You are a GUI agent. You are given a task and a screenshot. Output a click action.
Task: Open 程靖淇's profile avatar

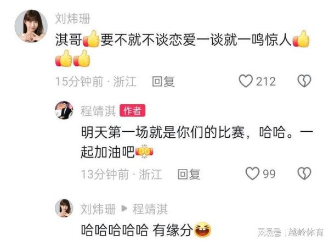pos(64,110)
